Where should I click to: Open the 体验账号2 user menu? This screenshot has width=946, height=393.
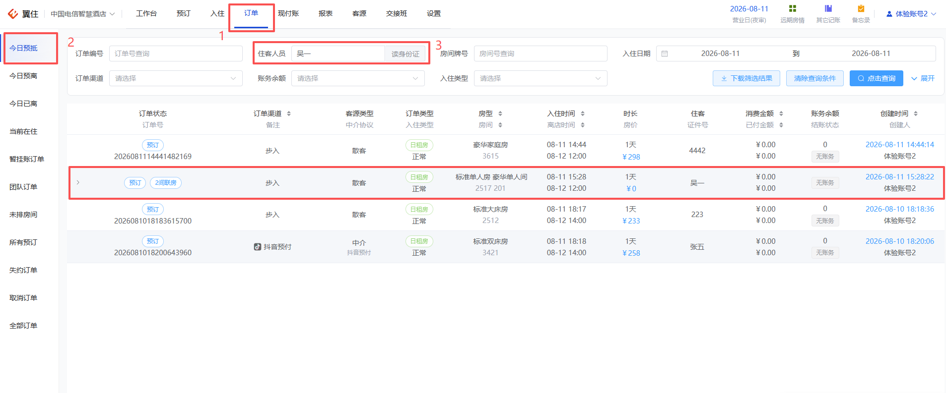pos(911,14)
